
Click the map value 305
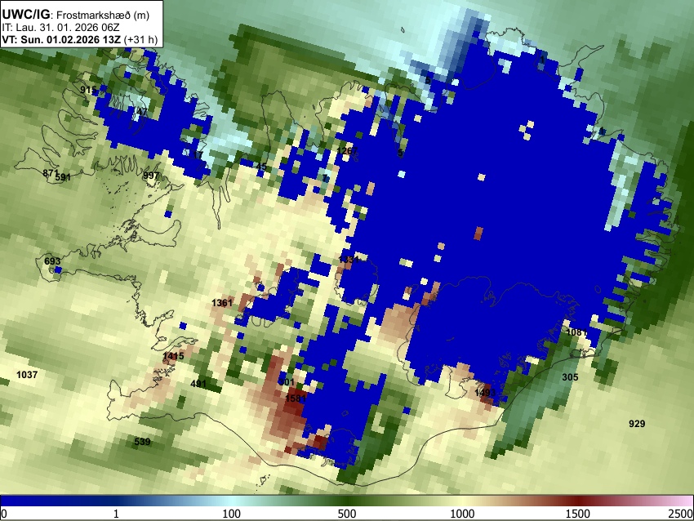(x=570, y=377)
